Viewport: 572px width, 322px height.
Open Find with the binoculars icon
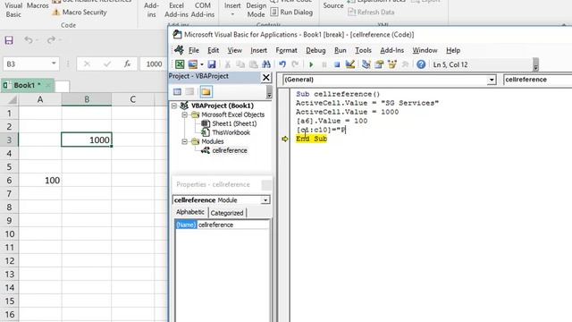click(x=266, y=64)
